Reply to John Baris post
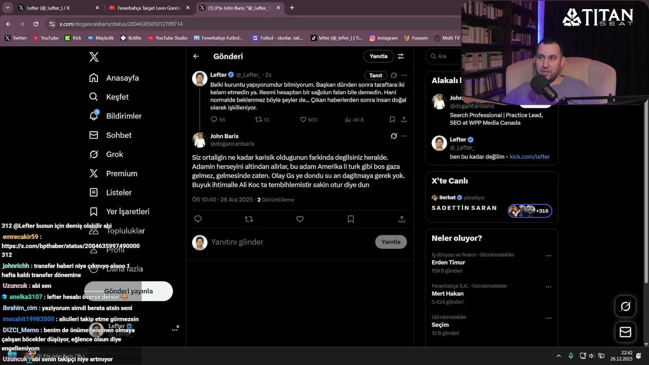Viewport: 649px width, 365px height. click(198, 219)
